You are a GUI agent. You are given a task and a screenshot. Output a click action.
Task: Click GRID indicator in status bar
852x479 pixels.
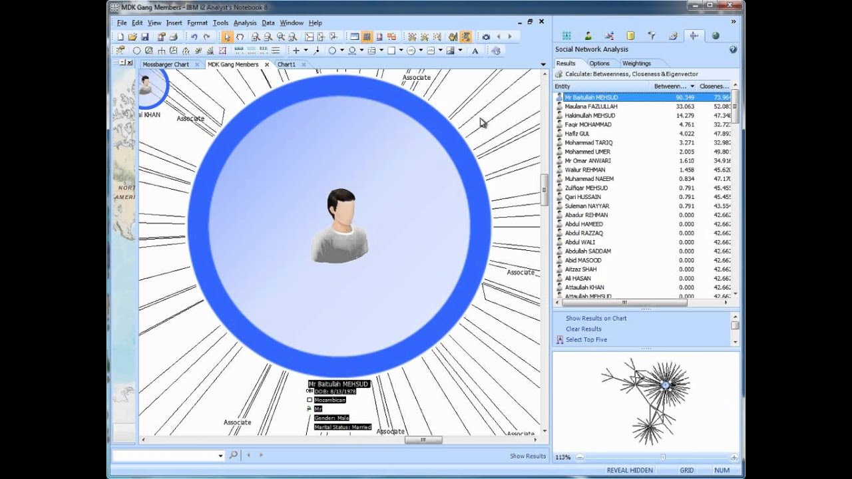pos(686,470)
